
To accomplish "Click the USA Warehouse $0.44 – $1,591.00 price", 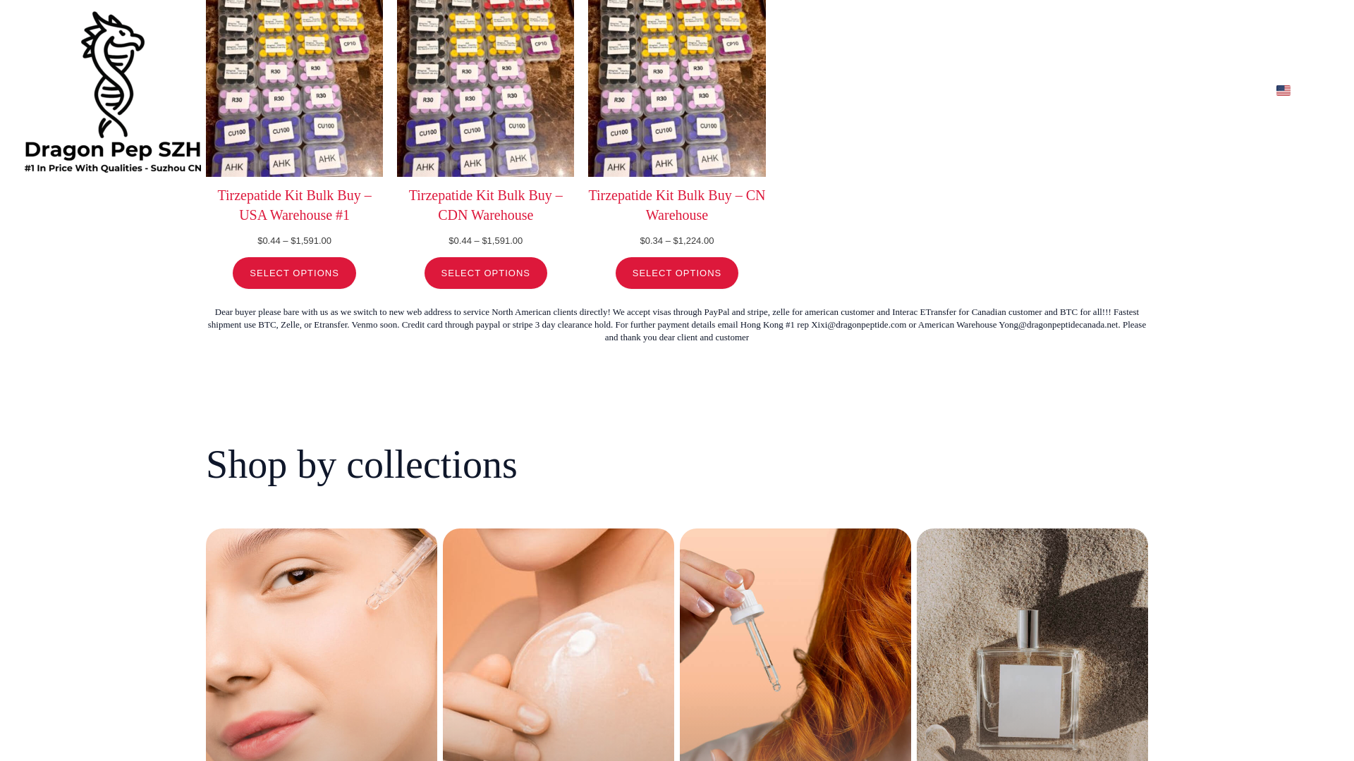I will [294, 241].
